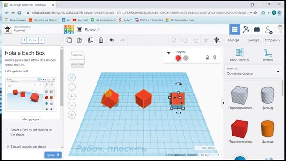Open the YouTube bookmark
Viewport: 286px width, 161px height.
[x=80, y=20]
